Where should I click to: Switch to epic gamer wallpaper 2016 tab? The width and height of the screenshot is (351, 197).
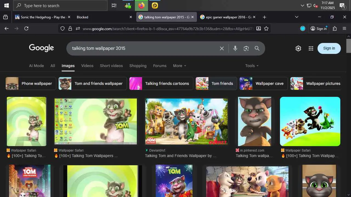point(228,17)
